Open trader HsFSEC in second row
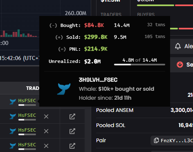The image size is (193, 152). pyautogui.click(x=27, y=115)
